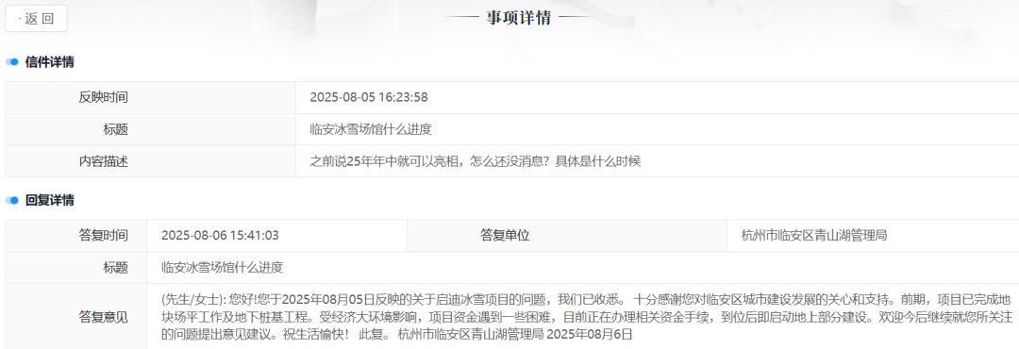Image resolution: width=1019 pixels, height=349 pixels.
Task: Click the 事项详情 page heading
Action: [x=519, y=18]
